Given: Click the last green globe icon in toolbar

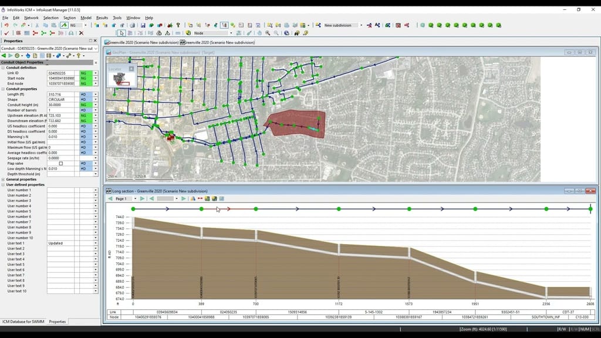Looking at the screenshot, I should tap(499, 25).
